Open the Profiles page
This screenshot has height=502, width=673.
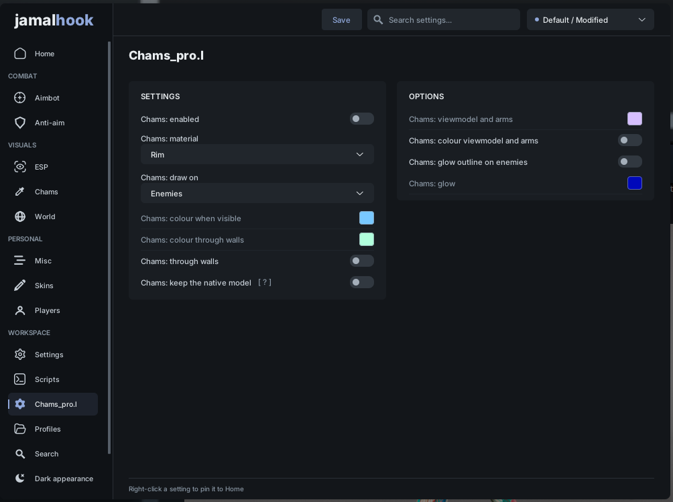click(53, 429)
